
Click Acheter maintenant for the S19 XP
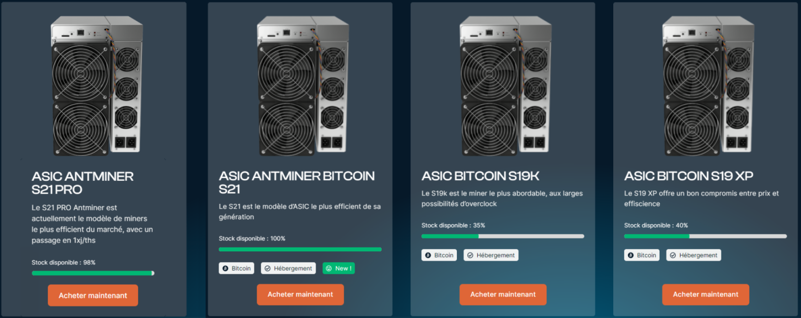click(706, 295)
